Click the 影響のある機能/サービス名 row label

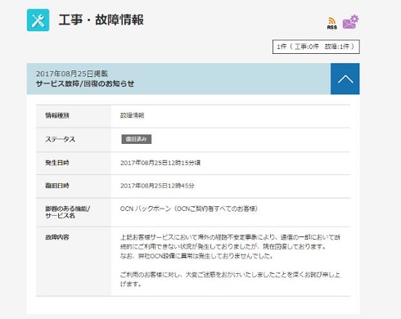(x=67, y=212)
